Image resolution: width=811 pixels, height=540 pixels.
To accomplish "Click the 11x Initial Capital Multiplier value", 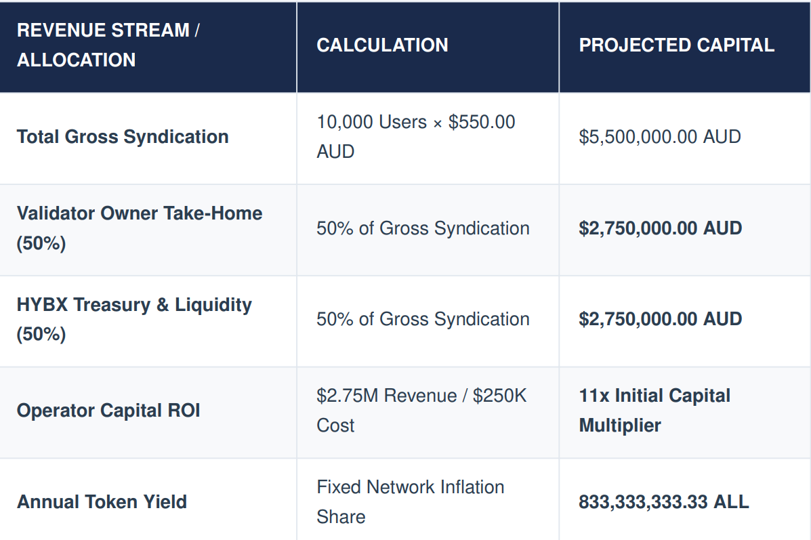I will click(x=654, y=410).
